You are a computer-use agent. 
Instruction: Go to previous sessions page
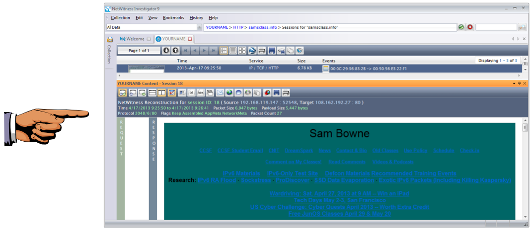pos(195,51)
